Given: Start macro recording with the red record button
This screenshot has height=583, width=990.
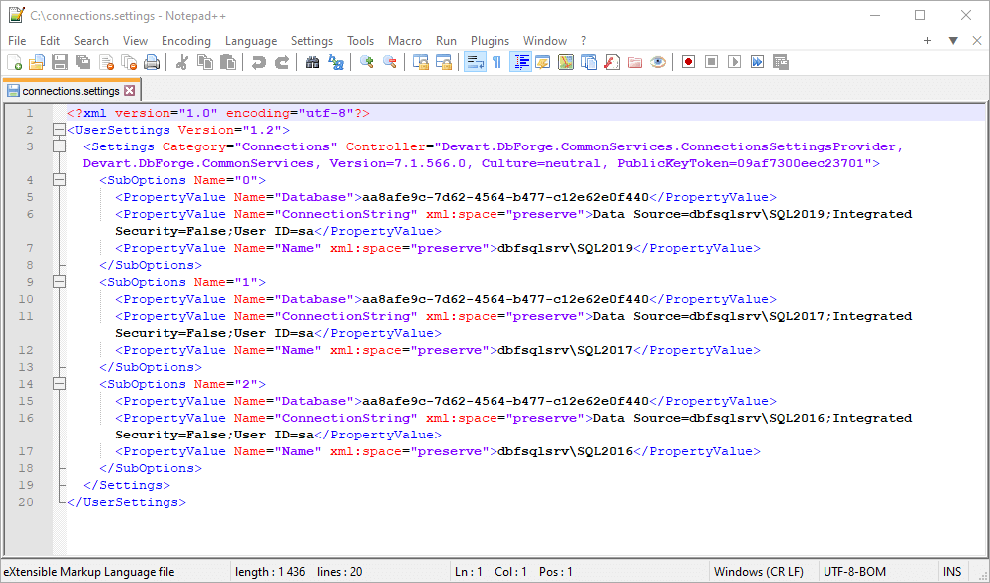Looking at the screenshot, I should pos(688,62).
